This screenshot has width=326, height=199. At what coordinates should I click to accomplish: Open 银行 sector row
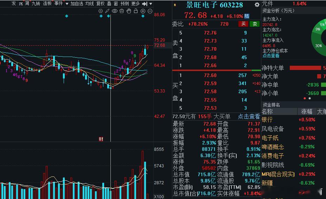point(294,120)
